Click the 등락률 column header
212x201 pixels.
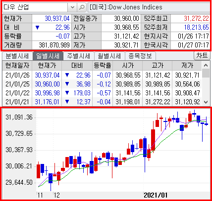[103, 66]
